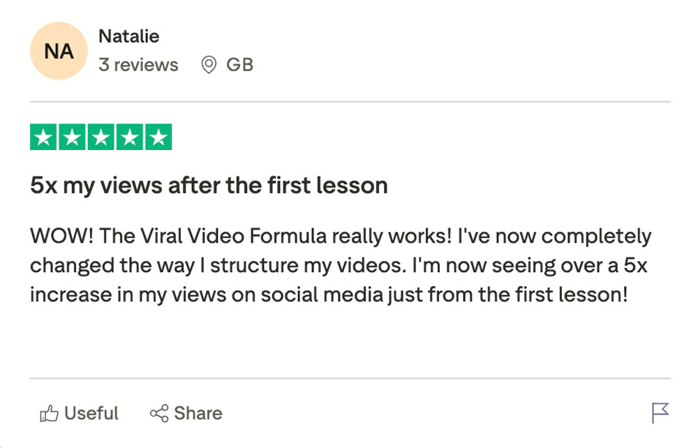Click the first green star
The image size is (698, 448).
44,137
